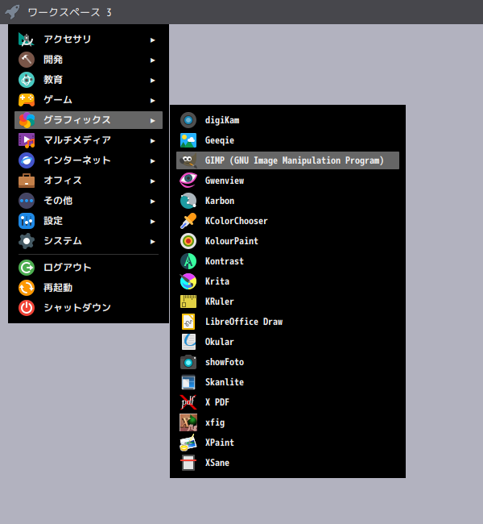Open the Geeqie menu entry
This screenshot has height=524, width=483.
click(x=287, y=140)
